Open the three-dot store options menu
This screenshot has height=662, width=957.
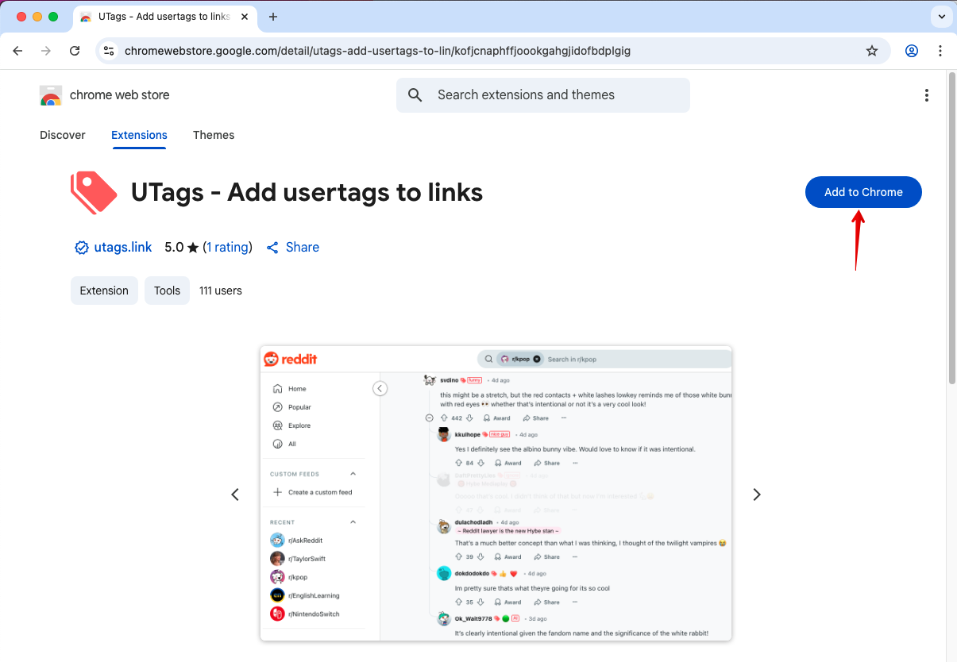[x=926, y=95]
